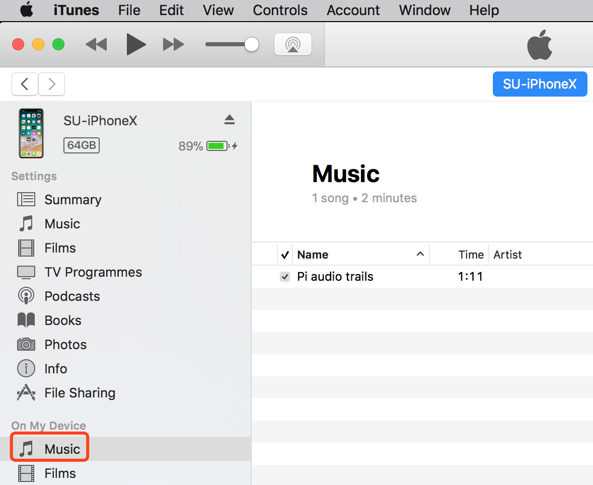Select Films under On My Device
Viewport: 593px width, 485px height.
pos(60,473)
